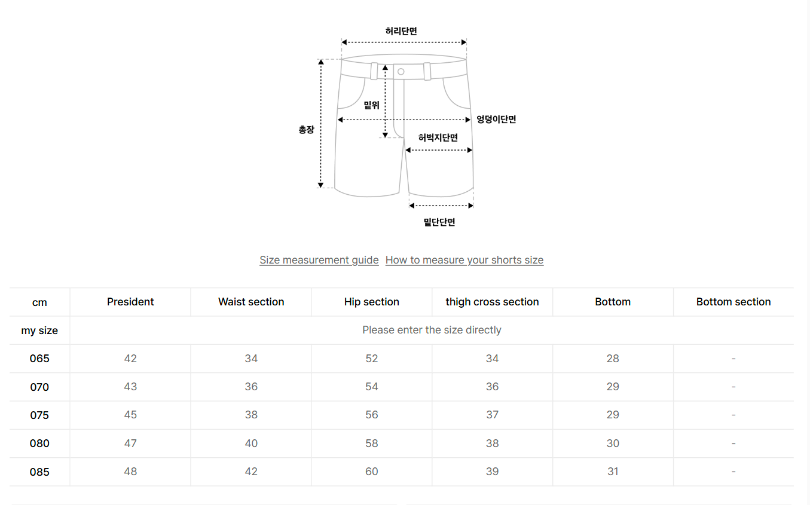Click the Bottom section column header
The width and height of the screenshot is (810, 505).
733,302
